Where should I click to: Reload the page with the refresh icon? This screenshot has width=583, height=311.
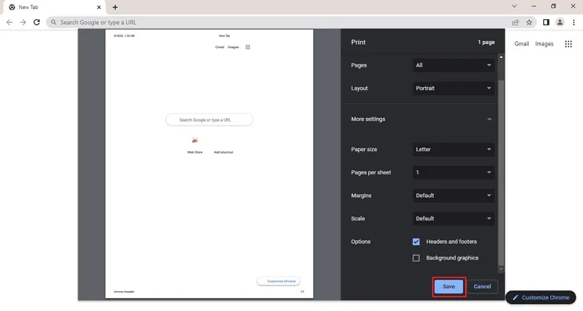point(36,23)
